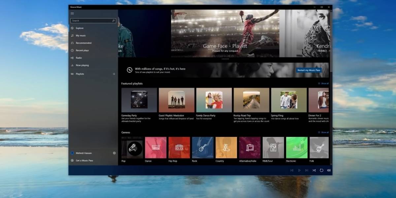Select the Rock guitar genre tile

[x=203, y=148]
